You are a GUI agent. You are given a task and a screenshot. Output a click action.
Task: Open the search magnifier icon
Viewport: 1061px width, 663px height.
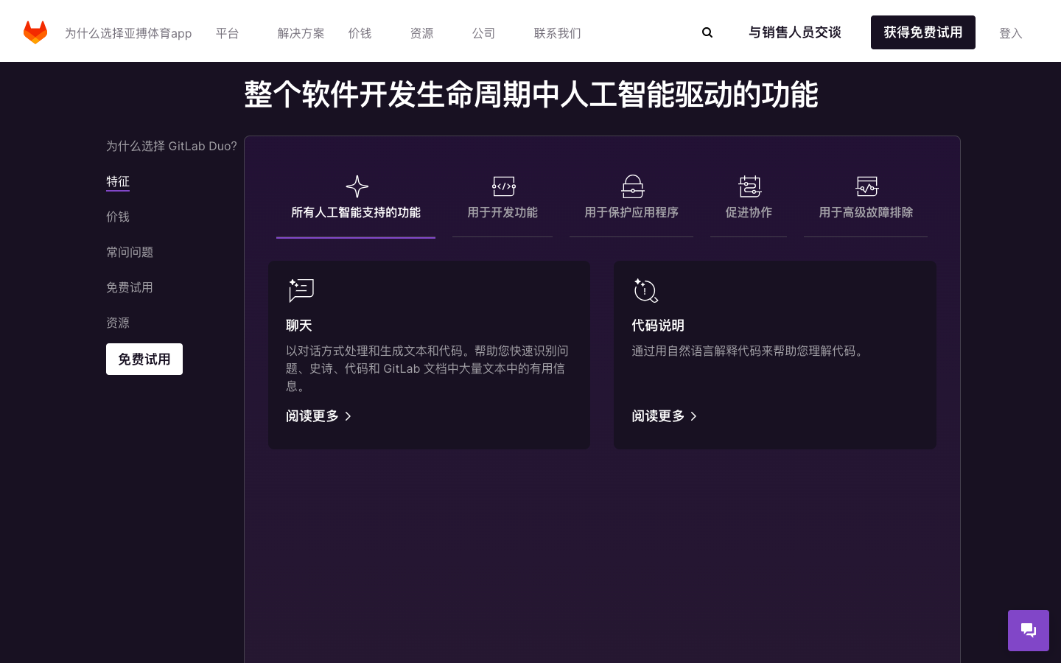pyautogui.click(x=707, y=32)
